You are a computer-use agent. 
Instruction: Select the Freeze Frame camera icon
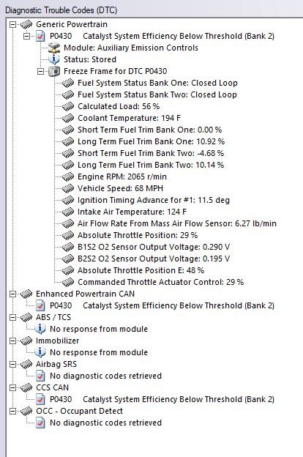(x=54, y=71)
